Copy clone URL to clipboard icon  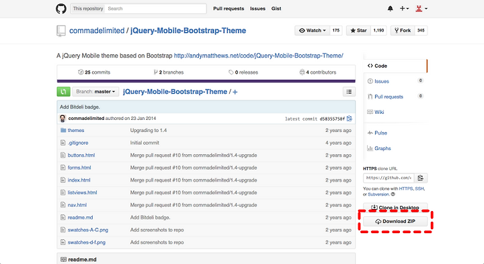click(420, 178)
